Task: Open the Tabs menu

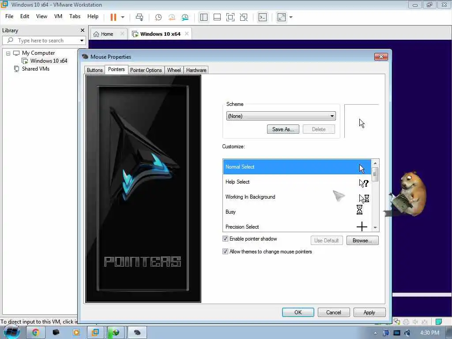Action: 75,16
